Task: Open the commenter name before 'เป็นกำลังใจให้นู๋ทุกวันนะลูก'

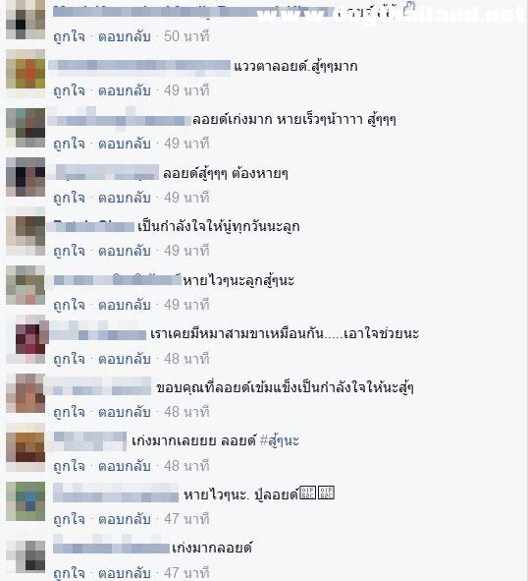Action: click(x=94, y=226)
